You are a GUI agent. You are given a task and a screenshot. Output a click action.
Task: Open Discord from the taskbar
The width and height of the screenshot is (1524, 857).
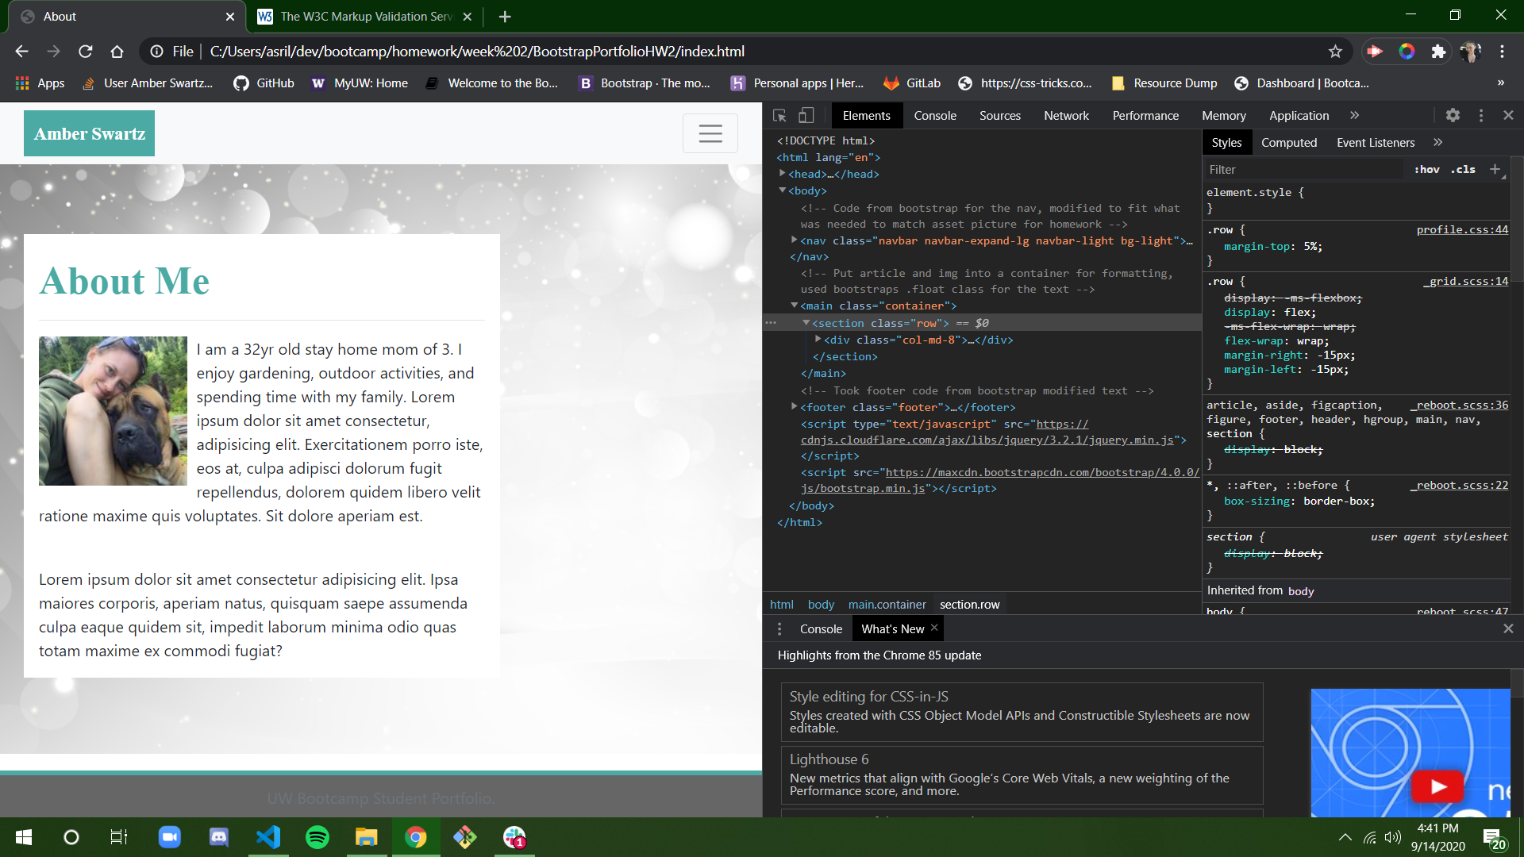(x=218, y=837)
